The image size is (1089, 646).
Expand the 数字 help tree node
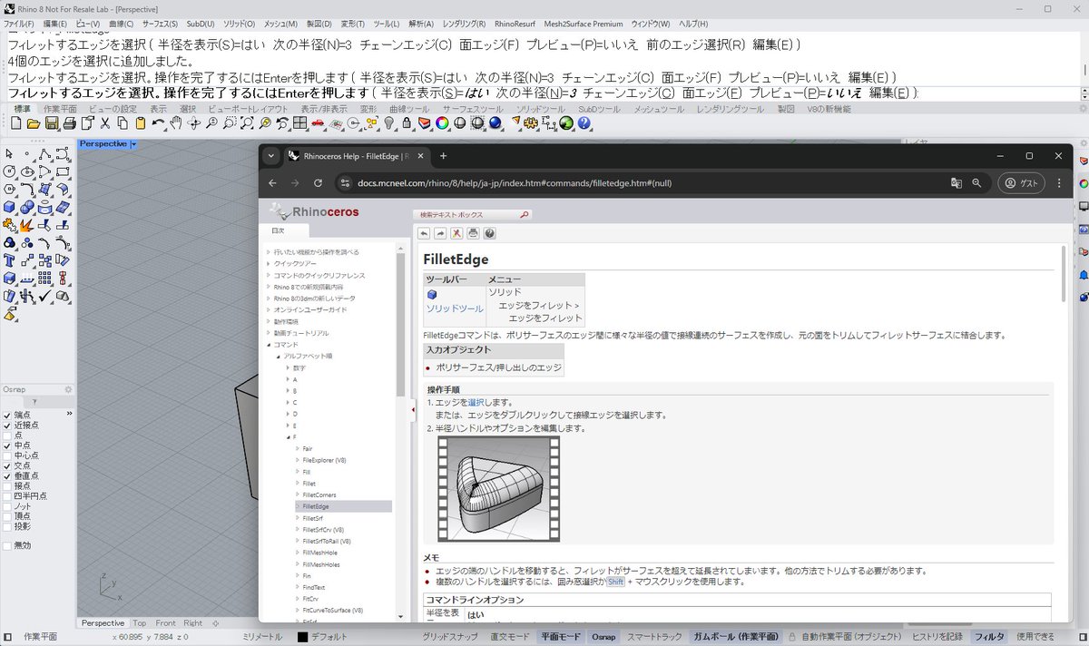tap(287, 367)
